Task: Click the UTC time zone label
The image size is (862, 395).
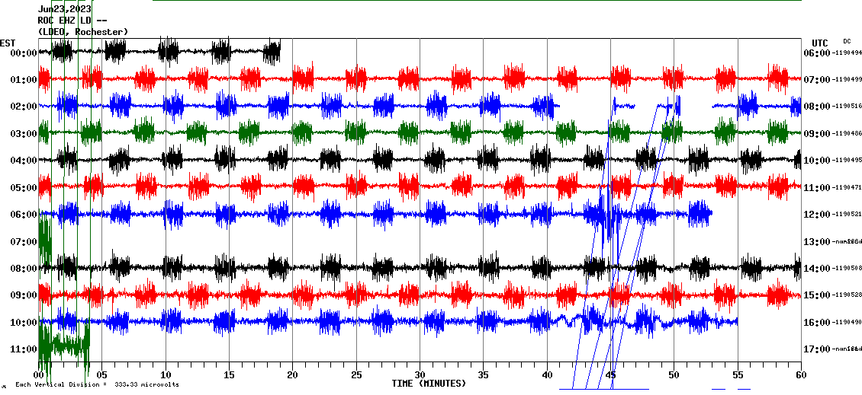Action: tap(819, 43)
